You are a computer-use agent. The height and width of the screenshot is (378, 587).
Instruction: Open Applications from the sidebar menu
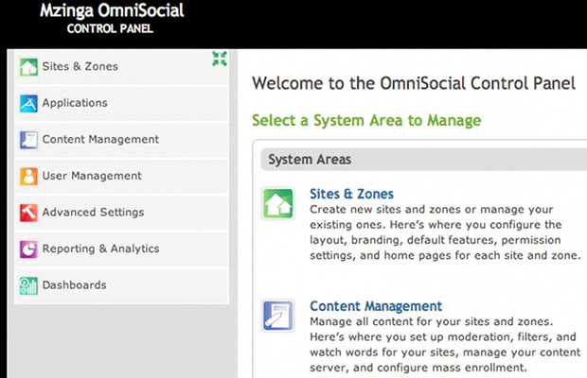122,103
